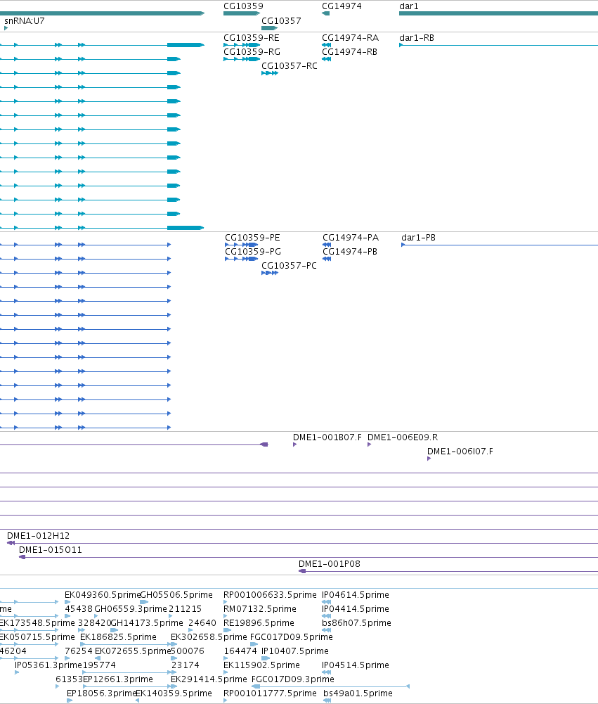Open coding sequence CG10359-PG
The width and height of the screenshot is (598, 704).
pyautogui.click(x=252, y=252)
